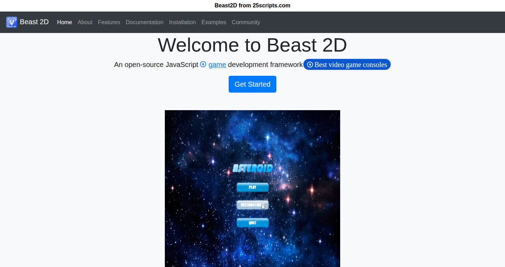Screen dimensions: 505x267
Task: Open the Features nav link
Action: tap(109, 22)
